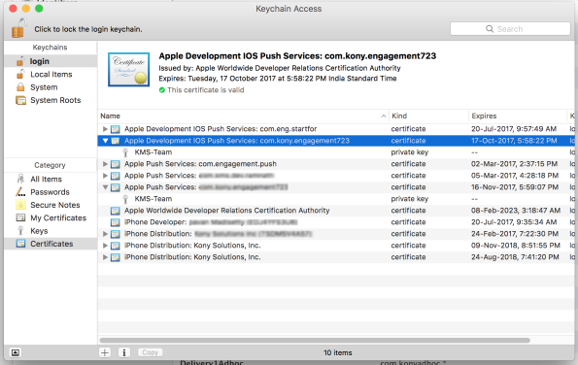Screen dimensions: 578x365
Task: Click the login keychain padlock icon
Action: pos(20,61)
